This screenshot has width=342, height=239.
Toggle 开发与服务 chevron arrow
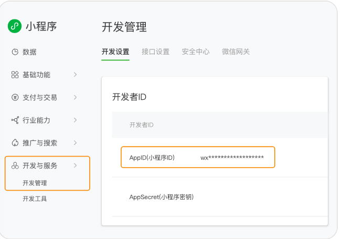75,165
